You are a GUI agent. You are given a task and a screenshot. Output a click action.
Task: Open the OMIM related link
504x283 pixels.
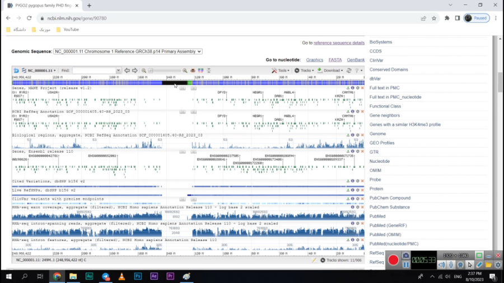click(375, 171)
